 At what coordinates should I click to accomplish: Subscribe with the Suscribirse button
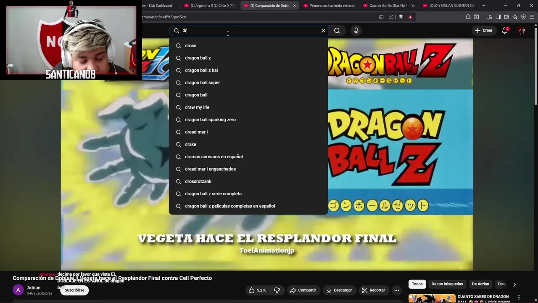click(x=74, y=290)
